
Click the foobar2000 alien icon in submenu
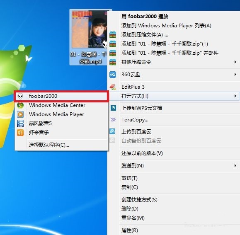point(20,96)
